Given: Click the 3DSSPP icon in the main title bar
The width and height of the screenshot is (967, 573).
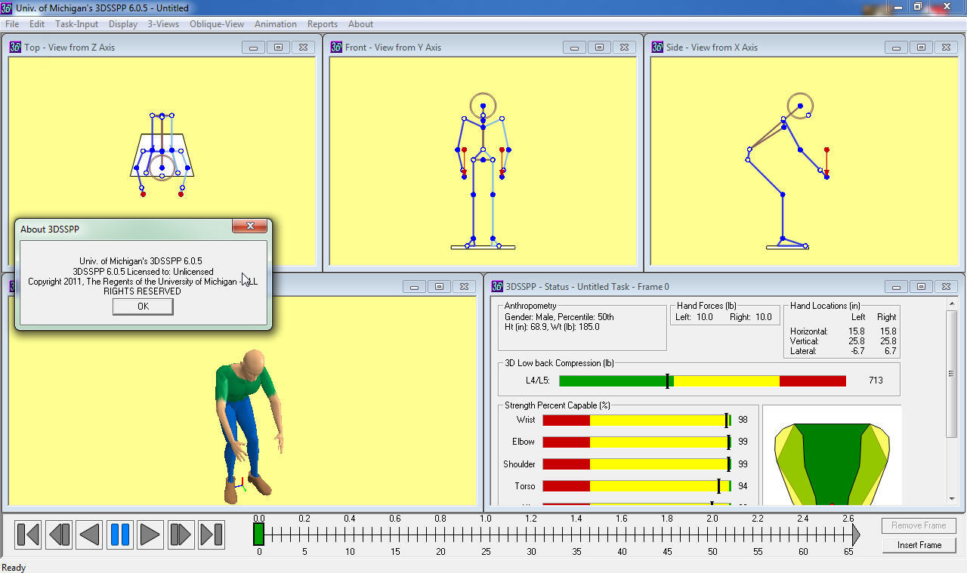Looking at the screenshot, I should [x=7, y=8].
